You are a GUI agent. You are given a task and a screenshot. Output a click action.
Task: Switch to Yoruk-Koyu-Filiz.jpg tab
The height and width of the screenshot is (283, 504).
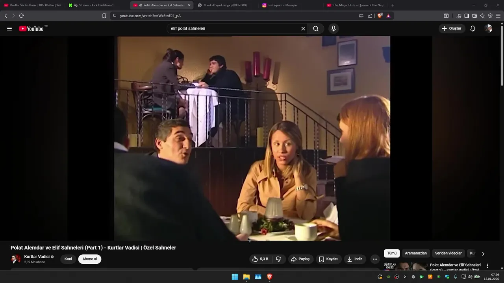pyautogui.click(x=225, y=5)
